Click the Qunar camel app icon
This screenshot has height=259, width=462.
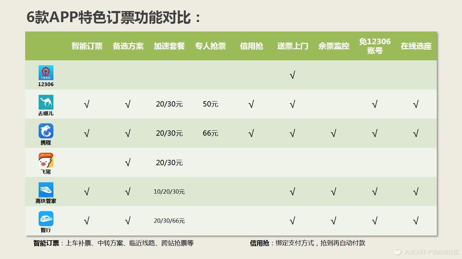click(x=46, y=102)
